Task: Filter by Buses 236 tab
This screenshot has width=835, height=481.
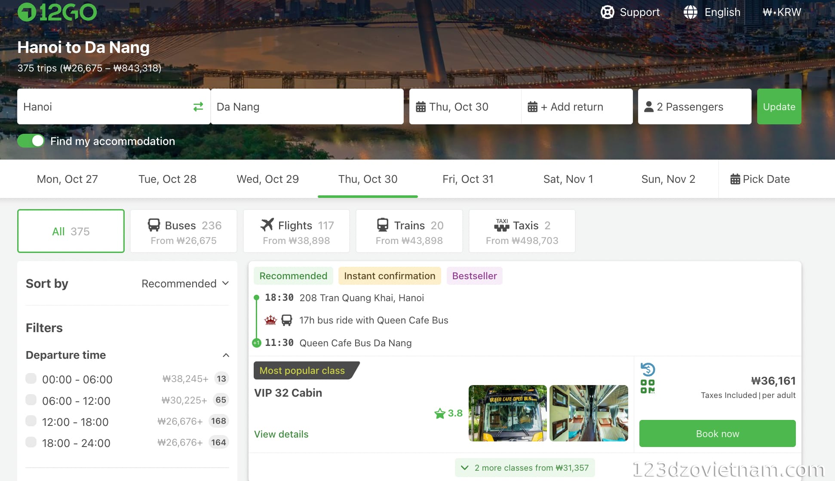Action: click(184, 231)
